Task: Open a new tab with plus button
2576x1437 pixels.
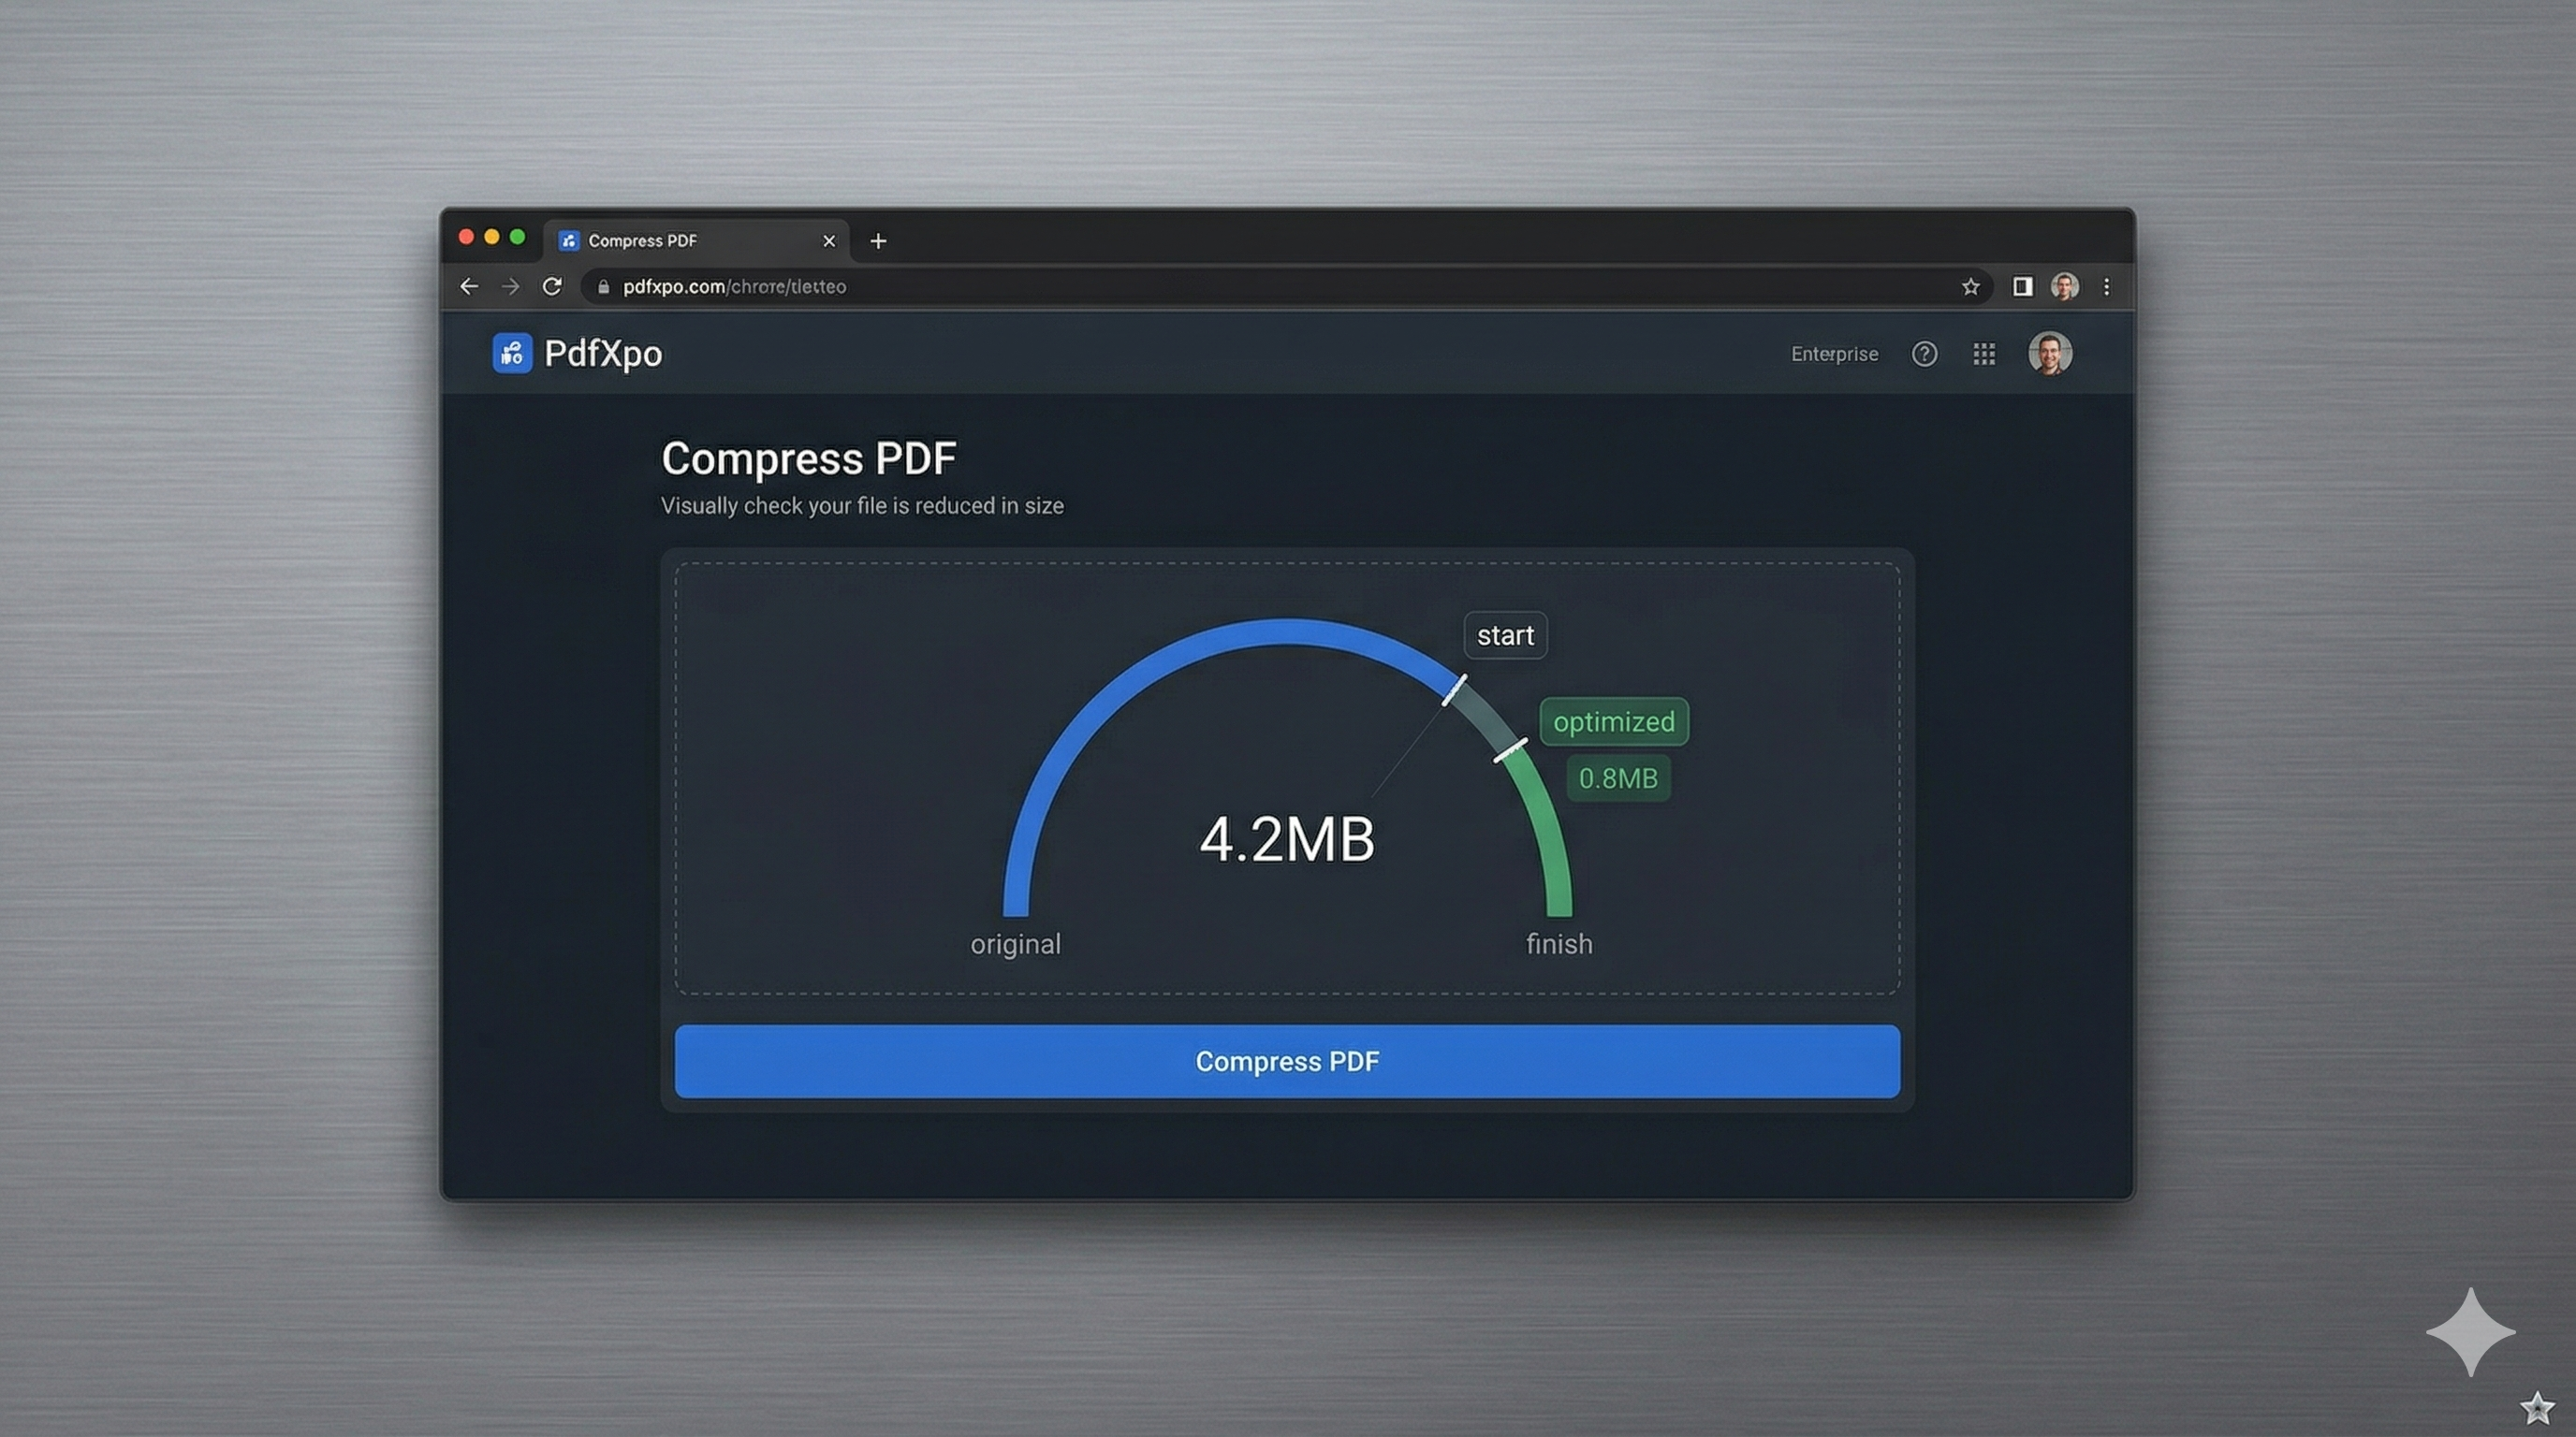Action: point(878,240)
